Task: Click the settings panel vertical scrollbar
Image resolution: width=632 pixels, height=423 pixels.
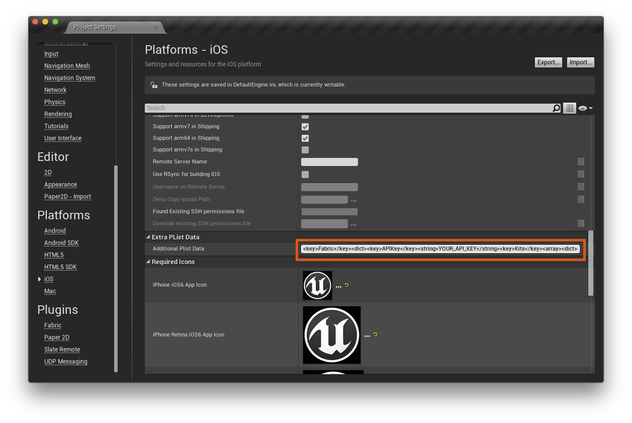Action: click(591, 263)
